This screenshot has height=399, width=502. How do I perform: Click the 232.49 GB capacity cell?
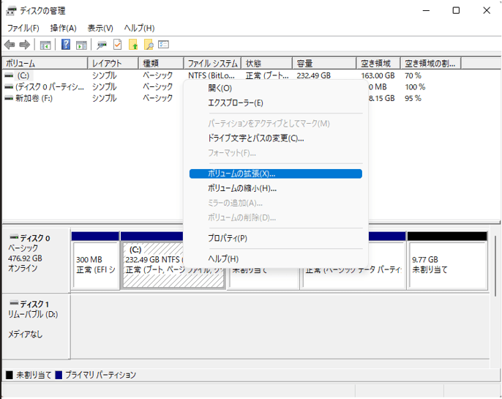313,75
